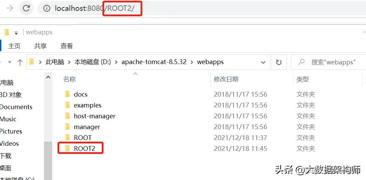Sort by the 修改日期 column header

point(226,79)
